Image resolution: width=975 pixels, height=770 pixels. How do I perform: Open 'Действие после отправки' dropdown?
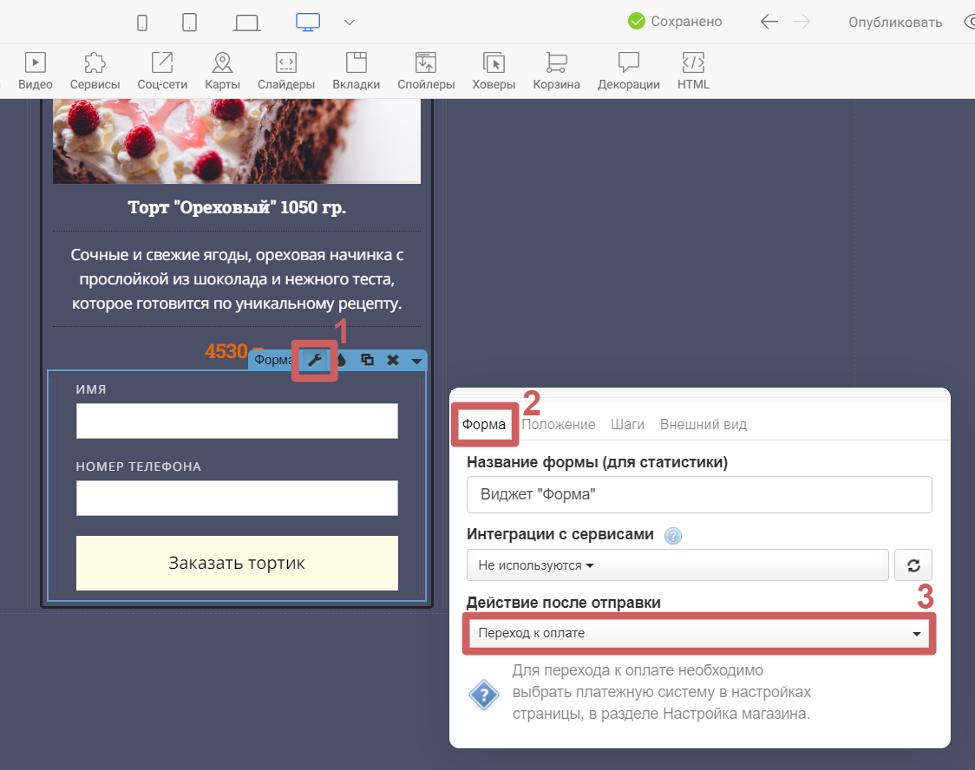point(698,634)
